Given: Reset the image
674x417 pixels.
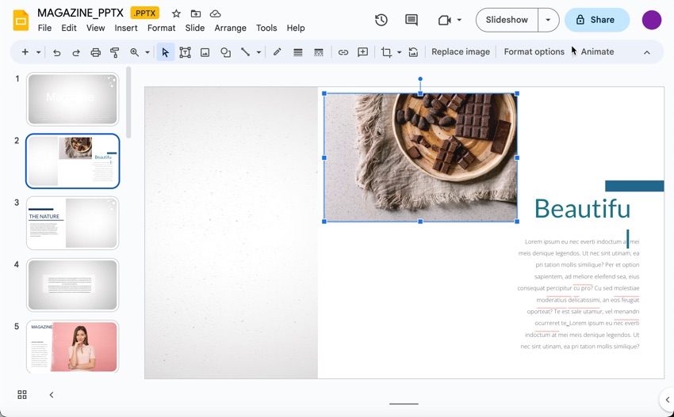Looking at the screenshot, I should [x=413, y=52].
